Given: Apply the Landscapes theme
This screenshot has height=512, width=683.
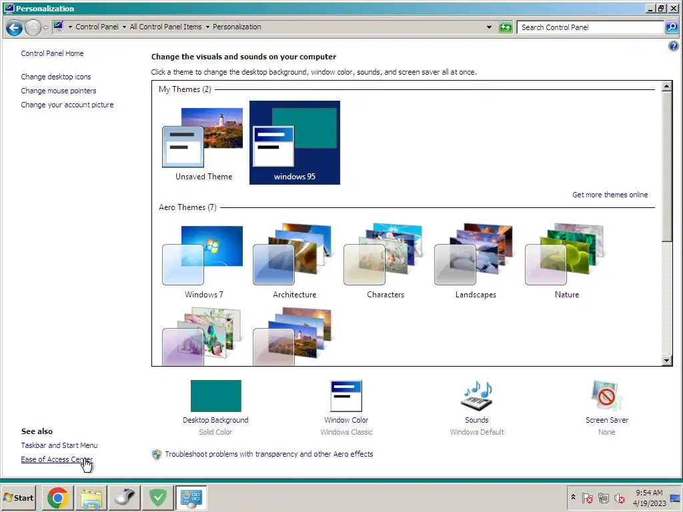Looking at the screenshot, I should tap(476, 261).
